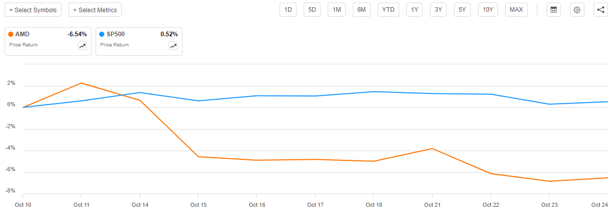Image resolution: width=614 pixels, height=217 pixels.
Task: Select the 1M time range
Action: (x=336, y=10)
